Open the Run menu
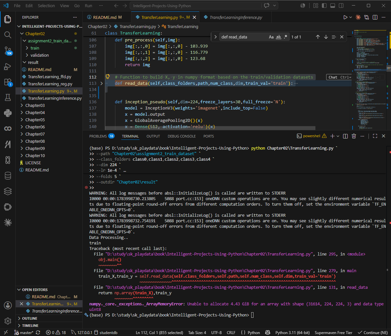 88,6
